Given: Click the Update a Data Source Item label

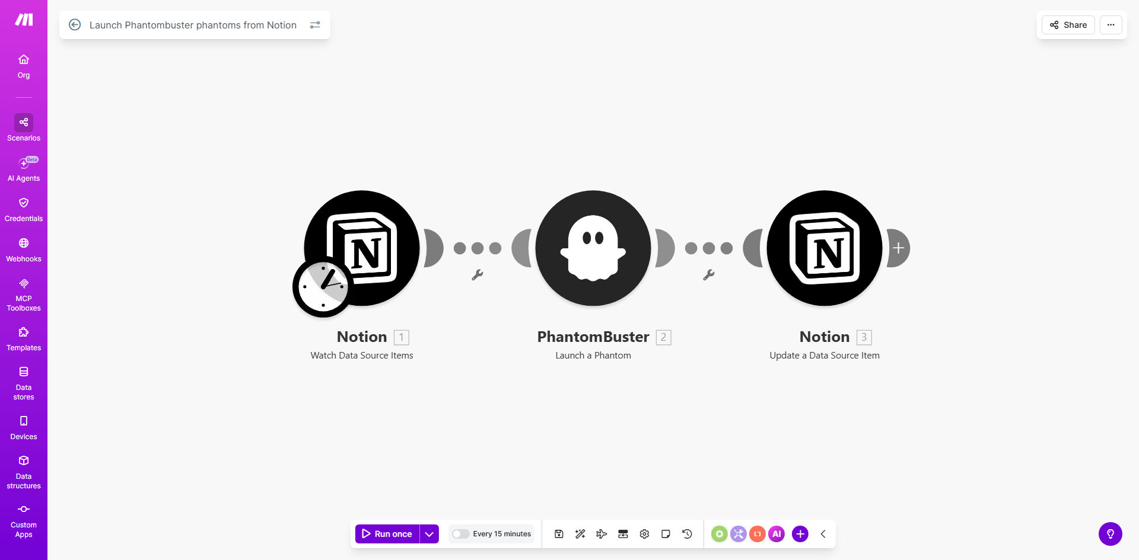Looking at the screenshot, I should [825, 356].
